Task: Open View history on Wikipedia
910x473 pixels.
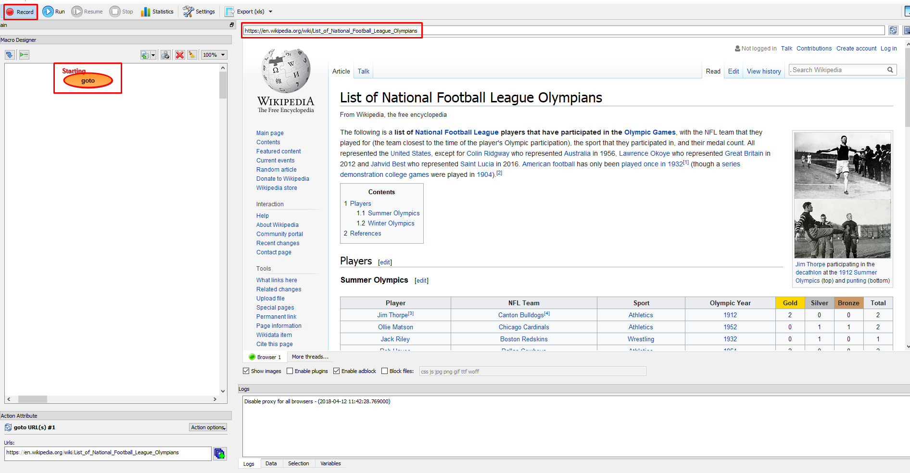Action: coord(764,71)
